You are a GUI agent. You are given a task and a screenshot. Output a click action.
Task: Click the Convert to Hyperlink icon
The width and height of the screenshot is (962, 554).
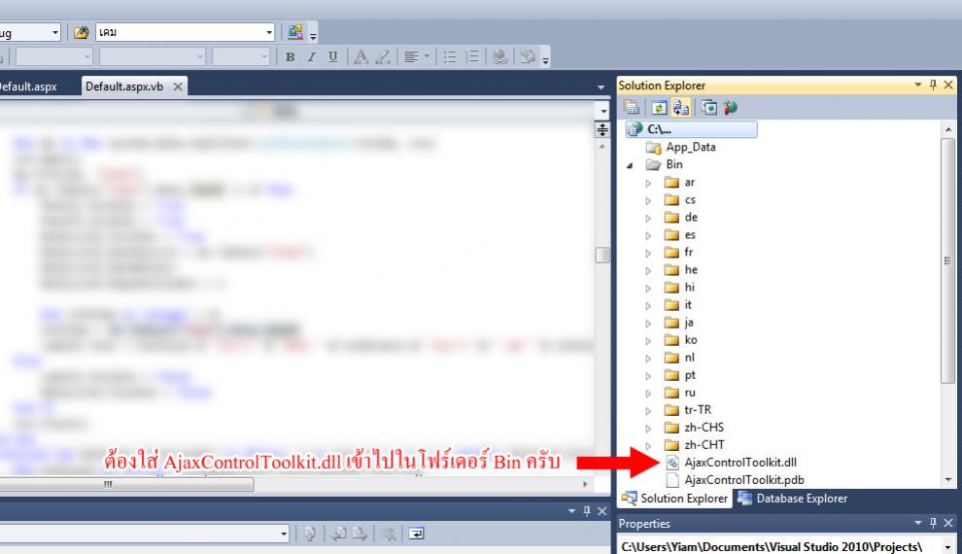500,57
